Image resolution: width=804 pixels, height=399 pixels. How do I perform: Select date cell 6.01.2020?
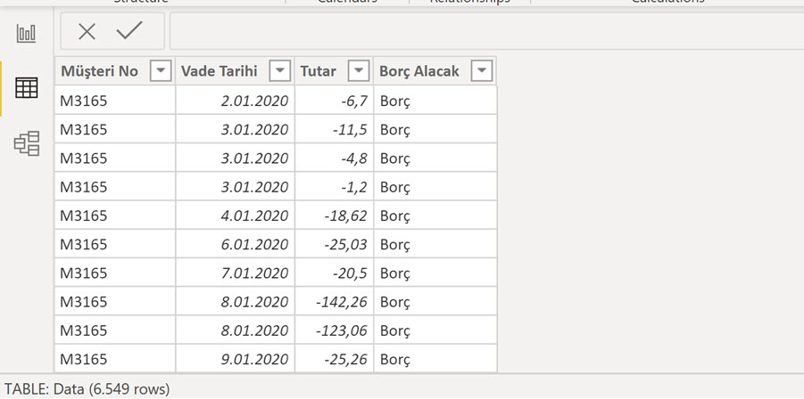(x=235, y=244)
